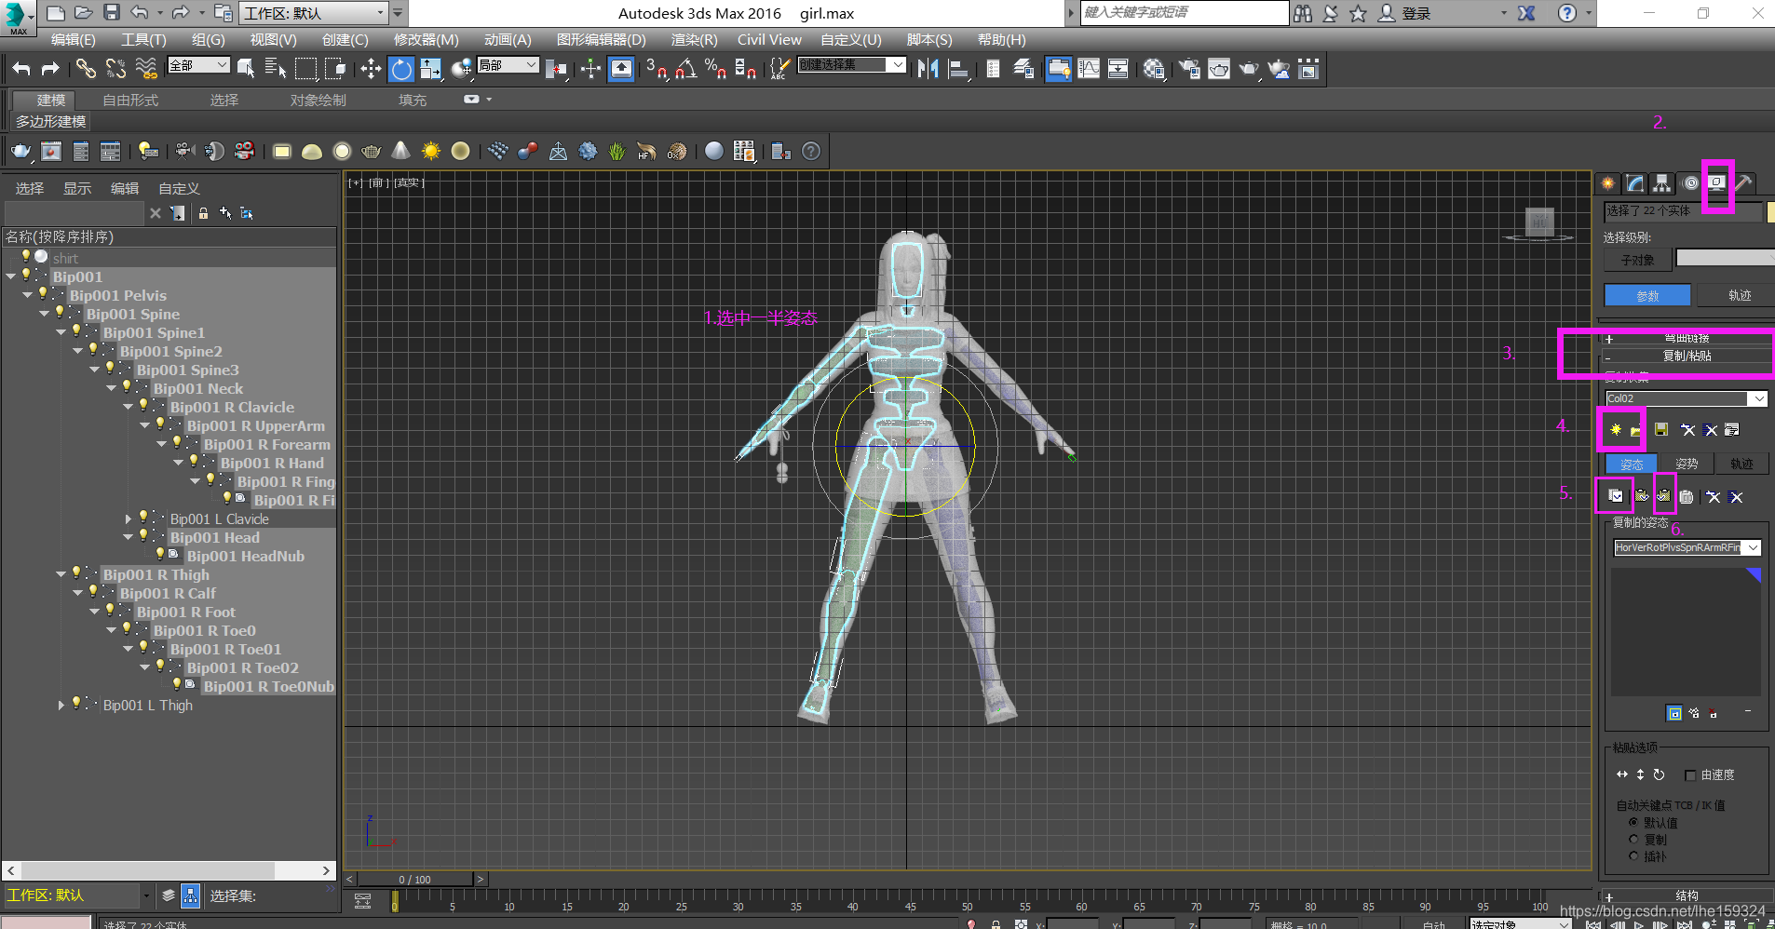Click the sun light icon in lower toolbar
The image size is (1775, 929).
pyautogui.click(x=430, y=151)
